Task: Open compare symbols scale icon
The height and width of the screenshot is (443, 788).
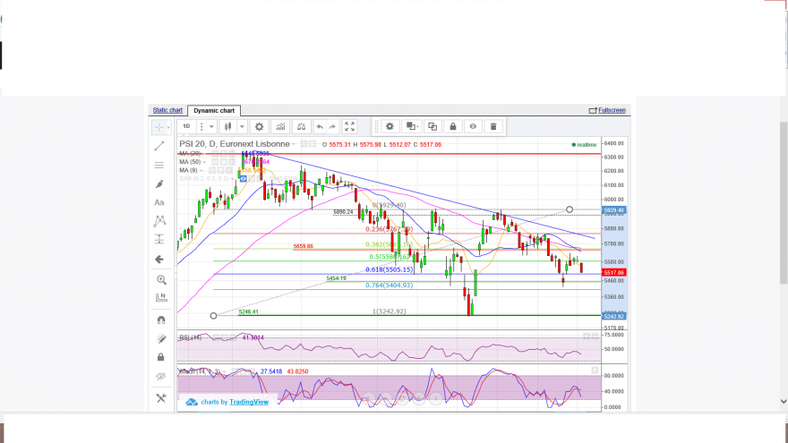Action: pos(301,126)
